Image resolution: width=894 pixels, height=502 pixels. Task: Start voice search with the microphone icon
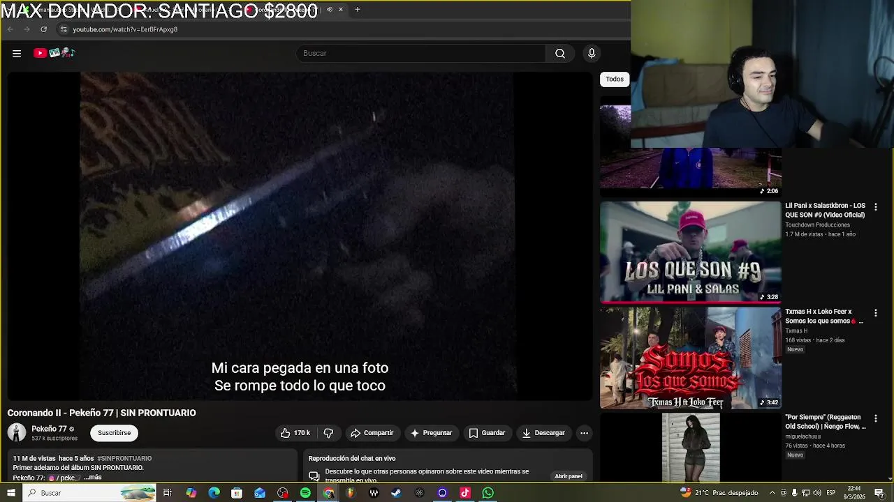[x=592, y=53]
